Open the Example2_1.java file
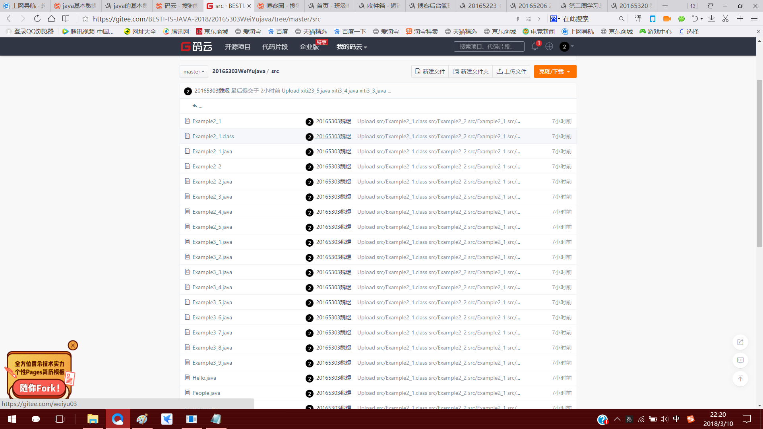763x429 pixels. pyautogui.click(x=212, y=151)
